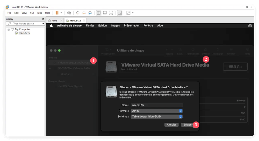
Task: Close the Home tab
Action: coord(61,21)
